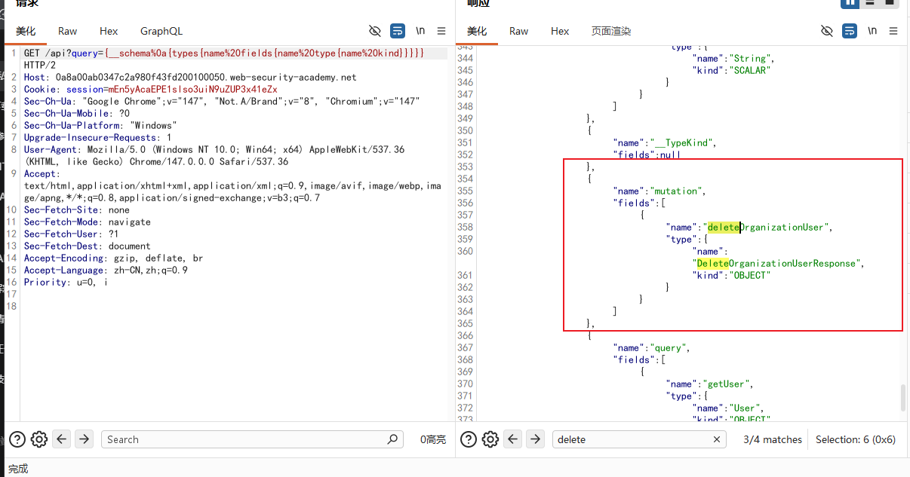Click the forward arrow below the request editor
The height and width of the screenshot is (477, 910).
85,439
